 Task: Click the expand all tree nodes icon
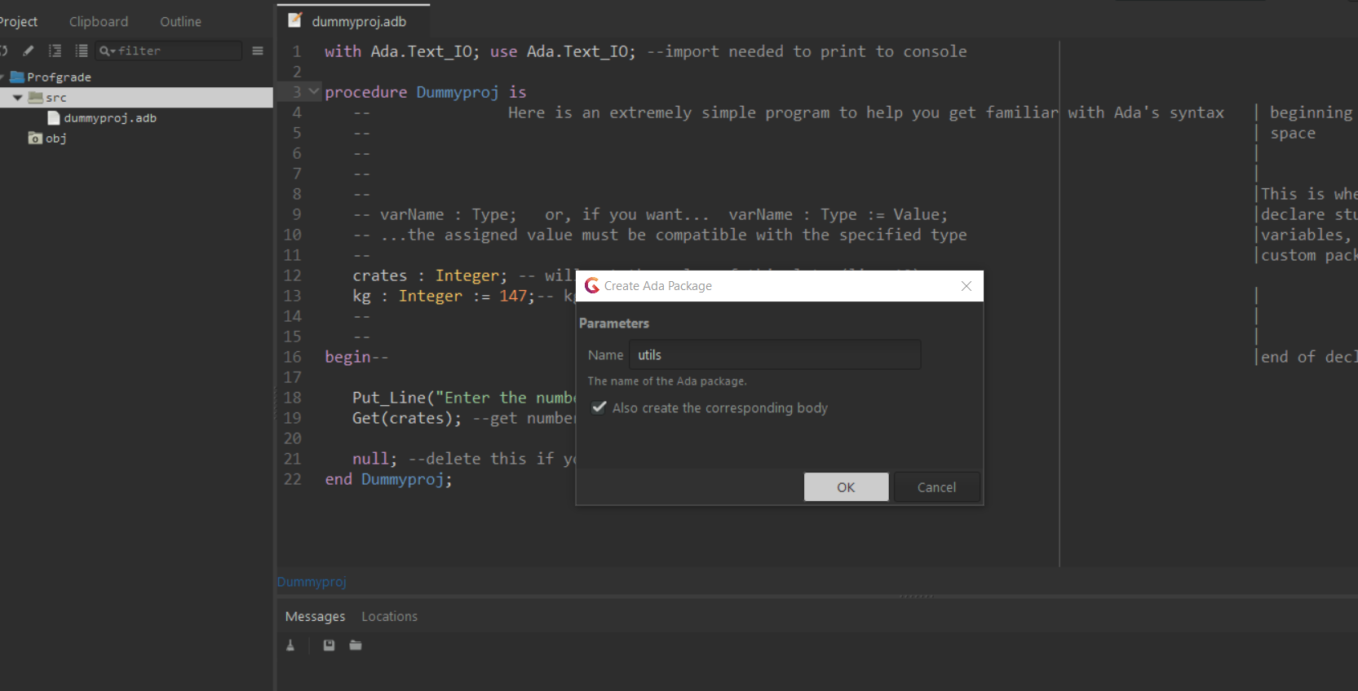55,51
